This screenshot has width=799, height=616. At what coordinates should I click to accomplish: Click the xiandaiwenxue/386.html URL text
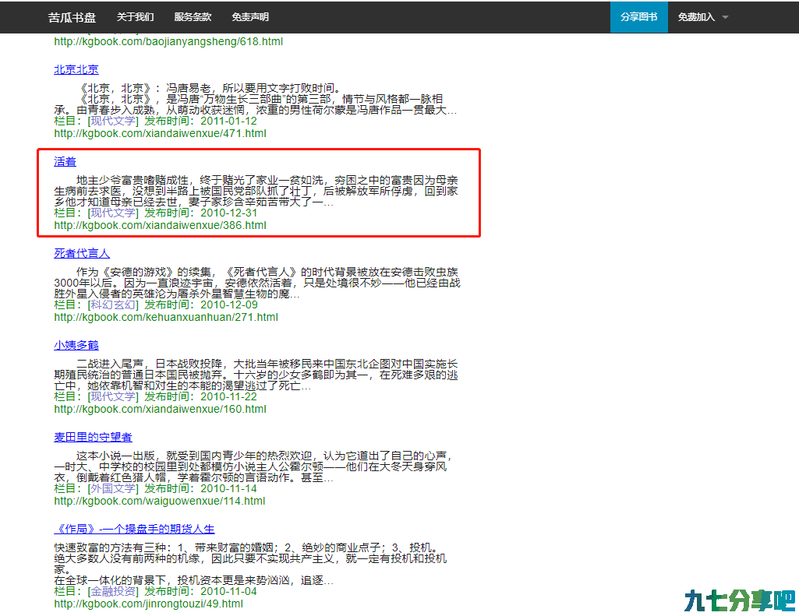coord(160,225)
